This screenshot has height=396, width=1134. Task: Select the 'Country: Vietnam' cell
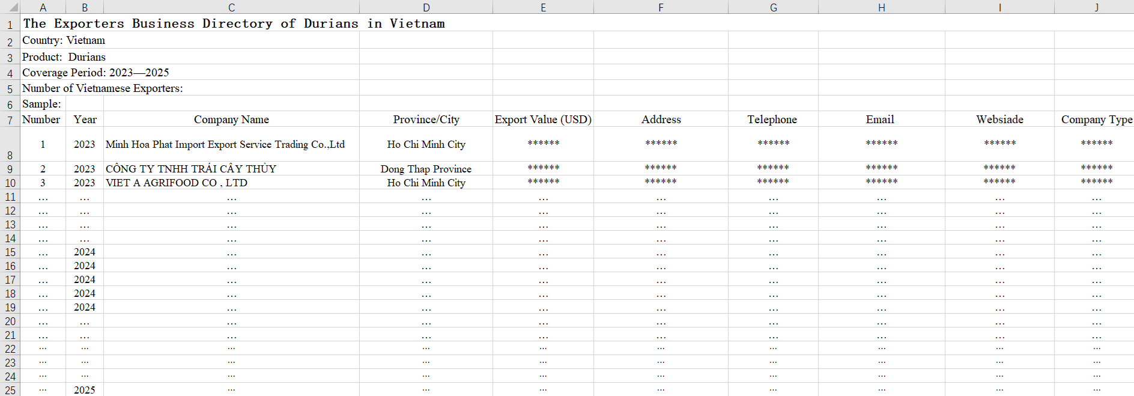64,40
